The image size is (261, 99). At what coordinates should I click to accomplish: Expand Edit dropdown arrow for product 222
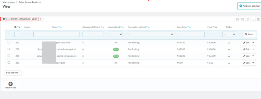253,43
